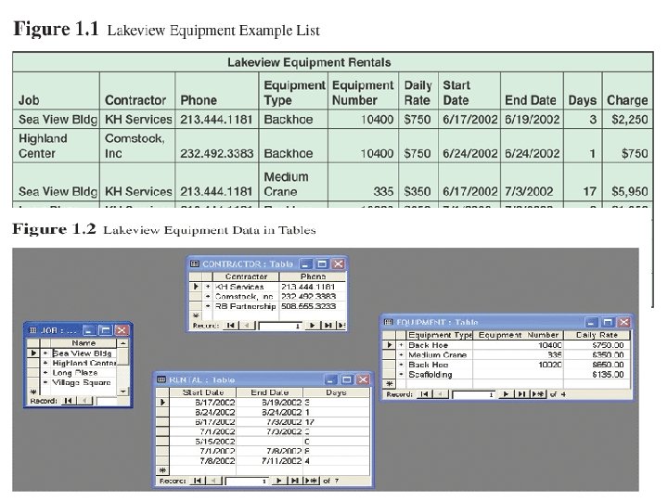This screenshot has height=501, width=668.
Task: Go to first record in JOB window
Action: (68, 401)
